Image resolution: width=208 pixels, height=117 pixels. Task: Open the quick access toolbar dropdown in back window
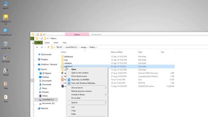44,34
